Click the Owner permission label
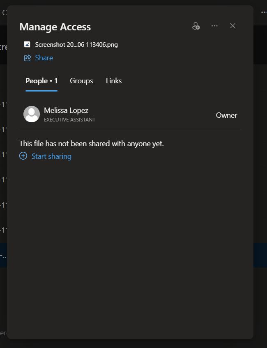The height and width of the screenshot is (348, 267). pos(226,115)
